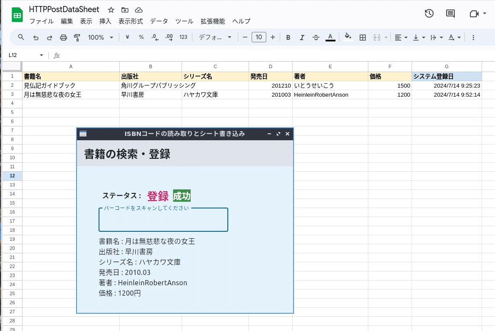Open the borders tool
495x331 pixels.
(x=363, y=38)
